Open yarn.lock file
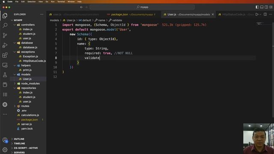Image resolution: width=274 pixels, height=154 pixels. [28, 129]
